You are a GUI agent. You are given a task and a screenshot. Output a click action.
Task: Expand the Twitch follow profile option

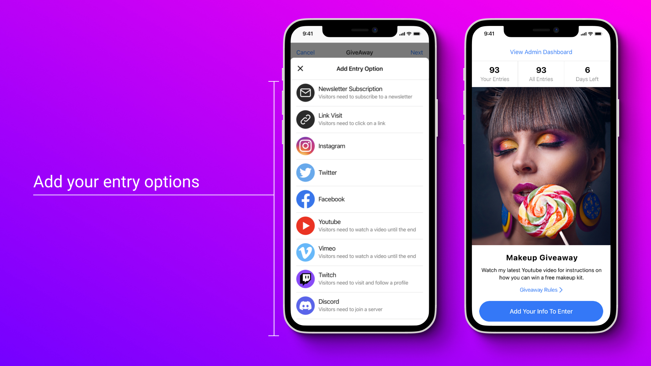359,278
